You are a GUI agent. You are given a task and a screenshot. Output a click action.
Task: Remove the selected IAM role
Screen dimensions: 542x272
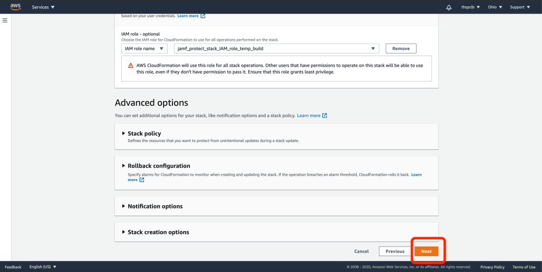401,49
